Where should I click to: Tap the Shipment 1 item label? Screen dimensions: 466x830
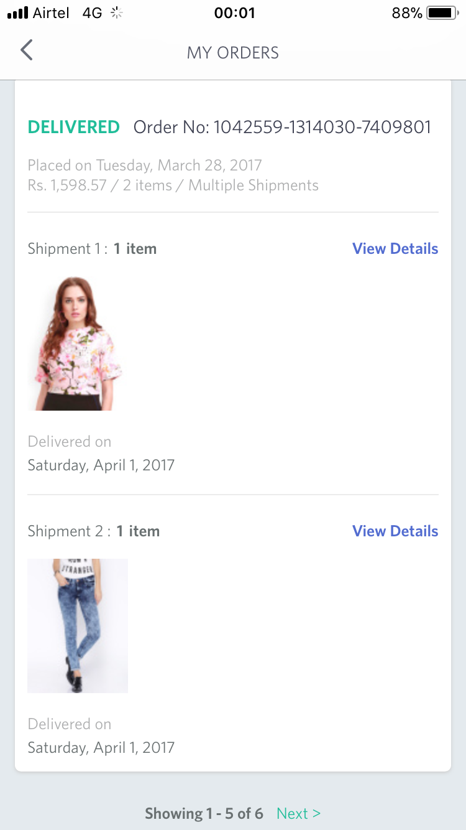coord(92,249)
